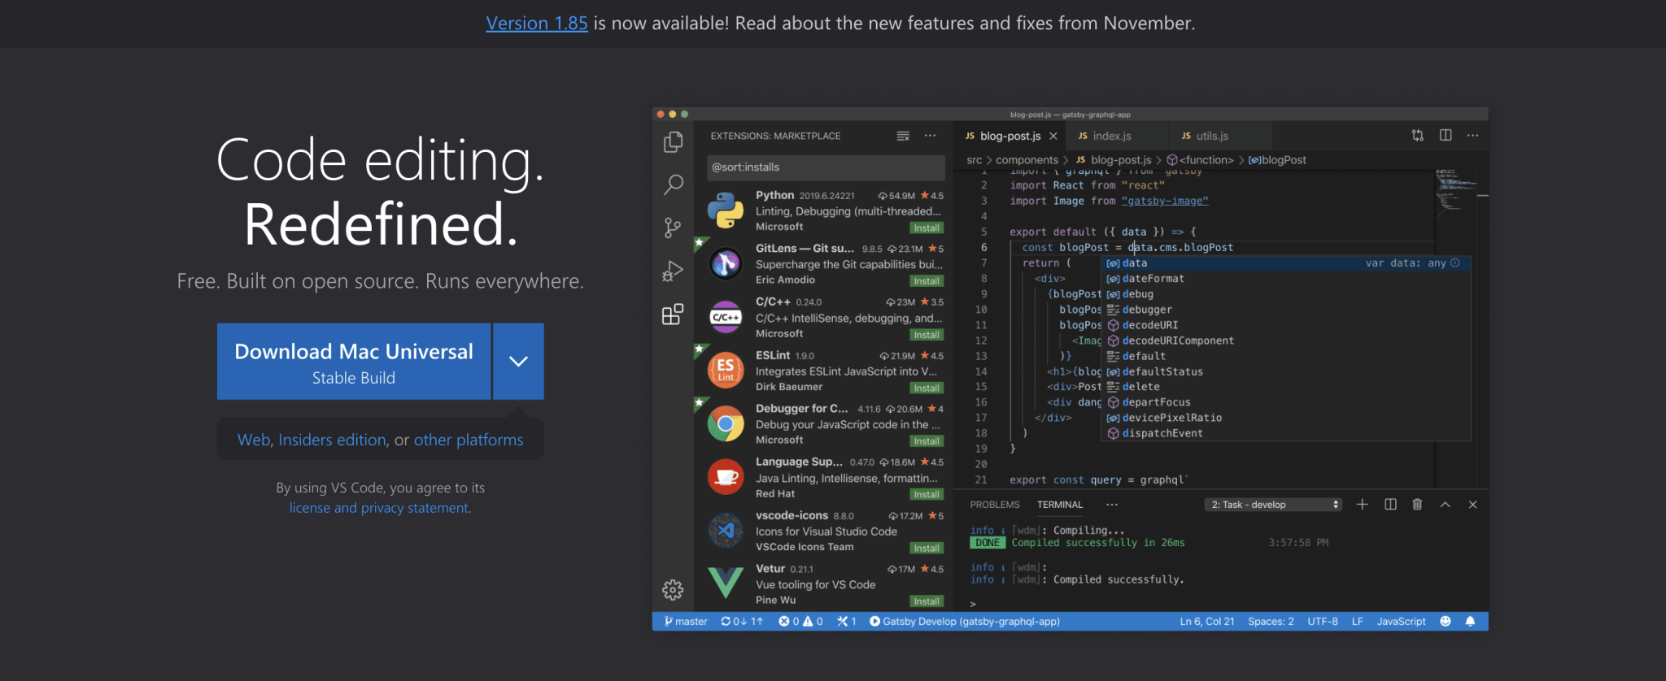Click the sync changes status bar entry
This screenshot has width=1666, height=681.
tap(742, 622)
